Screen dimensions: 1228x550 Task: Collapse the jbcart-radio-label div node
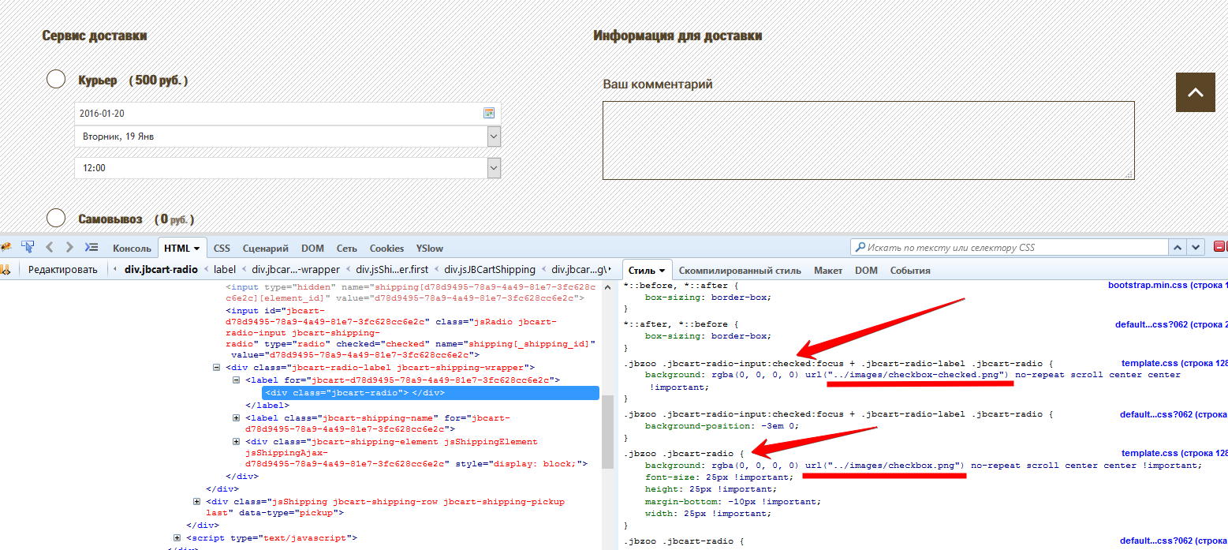[x=217, y=367]
